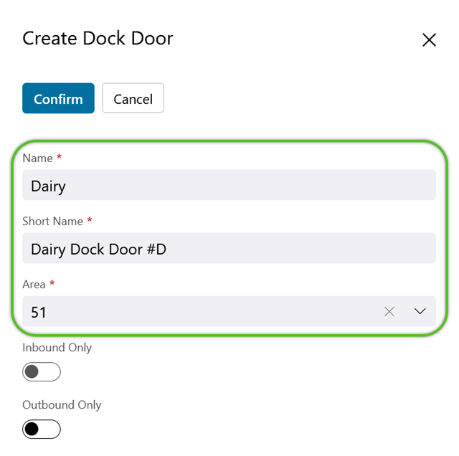The image size is (459, 456).
Task: Focus the Name input field
Action: (229, 185)
